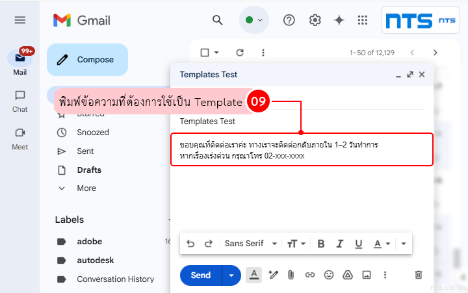Open the text color picker
The height and width of the screenshot is (293, 468).
tap(382, 244)
